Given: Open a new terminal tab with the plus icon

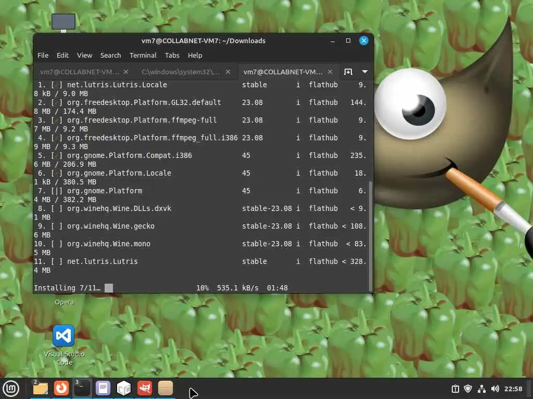Looking at the screenshot, I should 348,72.
